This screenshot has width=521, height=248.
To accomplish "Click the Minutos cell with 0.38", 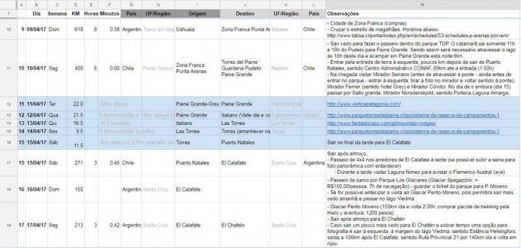I will 109,29.
